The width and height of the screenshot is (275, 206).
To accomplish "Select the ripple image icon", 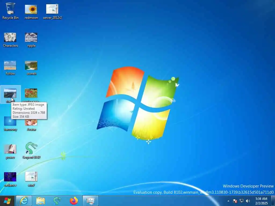I will click(31, 40).
